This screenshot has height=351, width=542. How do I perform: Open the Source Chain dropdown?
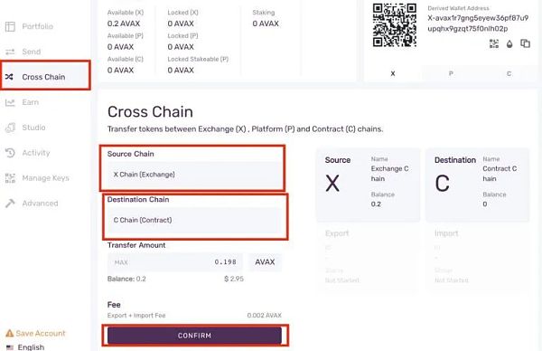pos(194,175)
